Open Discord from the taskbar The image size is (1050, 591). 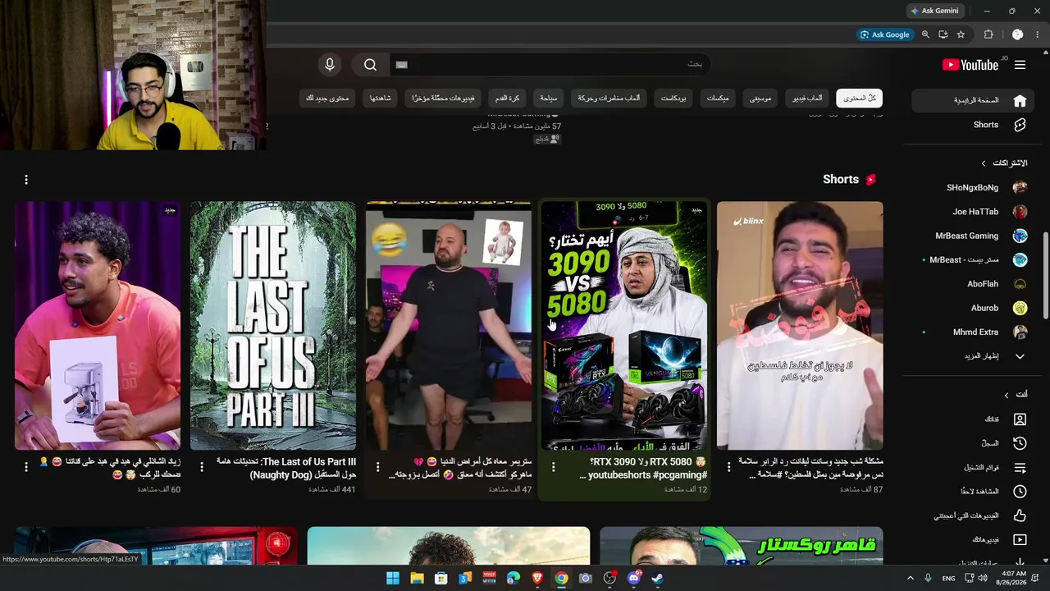pos(633,578)
